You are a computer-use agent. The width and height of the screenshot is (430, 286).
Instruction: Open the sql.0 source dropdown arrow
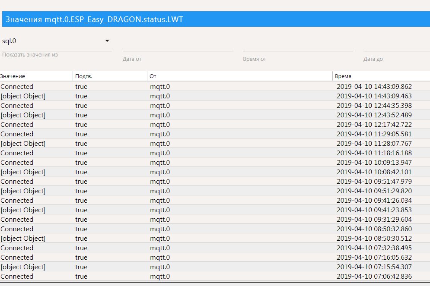pos(107,41)
